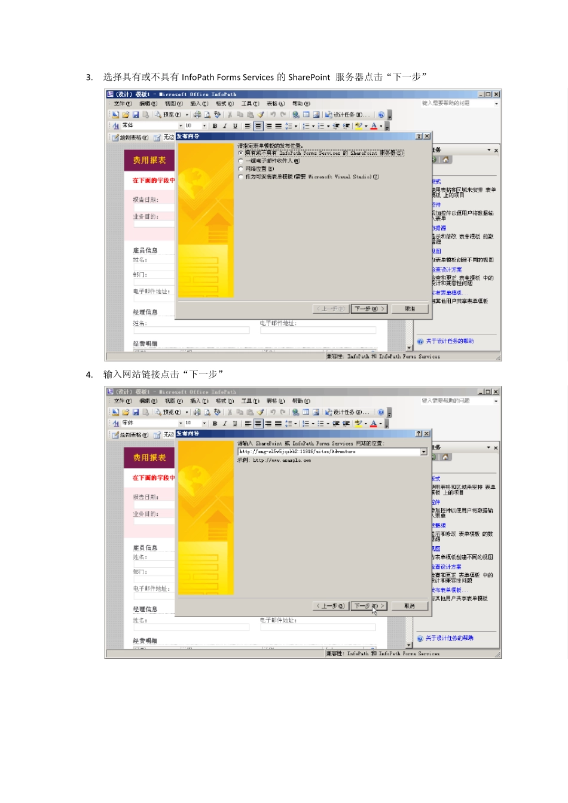Open site URL combo box dropdown arrow

click(424, 452)
